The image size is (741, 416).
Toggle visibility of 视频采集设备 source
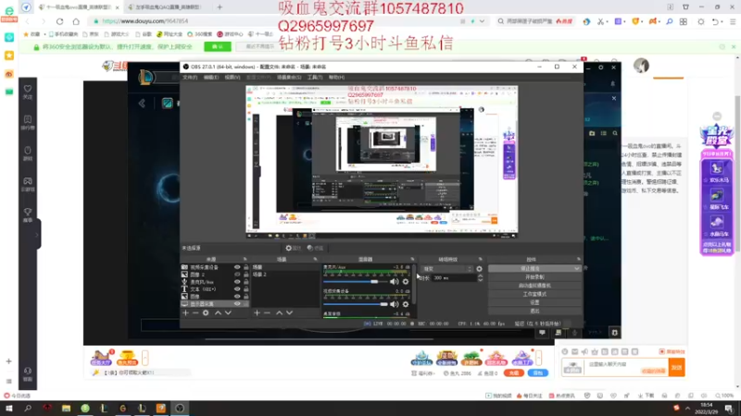point(237,267)
